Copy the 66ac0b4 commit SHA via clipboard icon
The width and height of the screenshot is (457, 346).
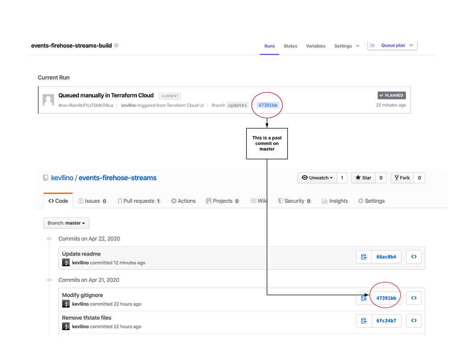(364, 256)
